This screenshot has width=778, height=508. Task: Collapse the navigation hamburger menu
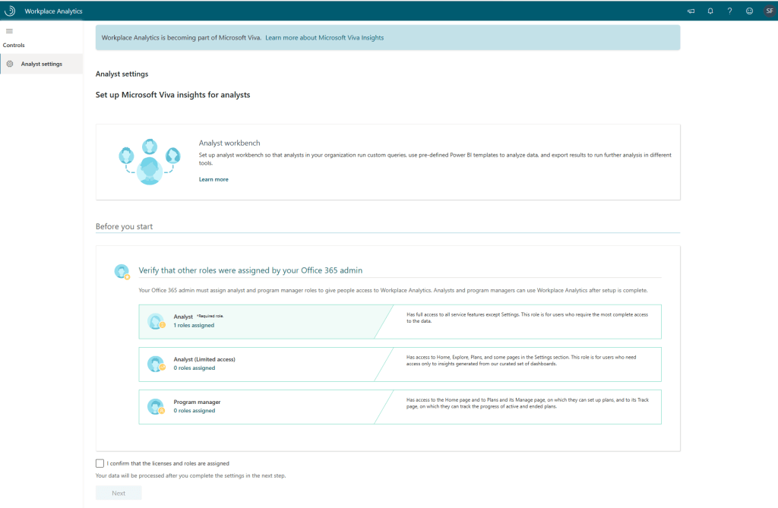click(x=9, y=31)
